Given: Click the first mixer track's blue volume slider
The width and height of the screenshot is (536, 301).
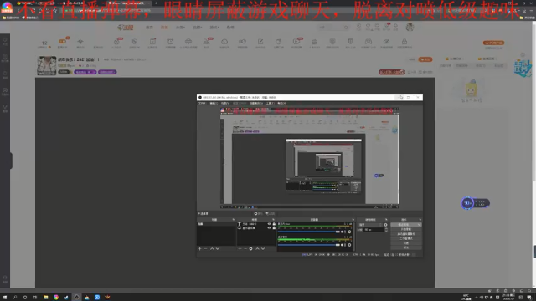Looking at the screenshot, I should (309, 232).
